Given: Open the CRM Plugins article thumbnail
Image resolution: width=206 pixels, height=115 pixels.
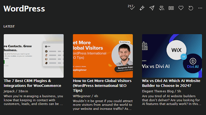Looking at the screenshot, I should (34, 56).
